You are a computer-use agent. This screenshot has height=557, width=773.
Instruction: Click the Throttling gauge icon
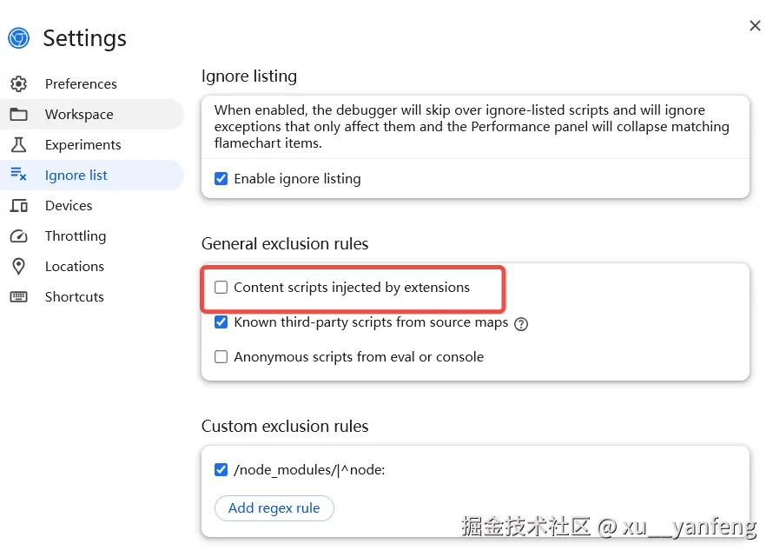click(x=18, y=236)
